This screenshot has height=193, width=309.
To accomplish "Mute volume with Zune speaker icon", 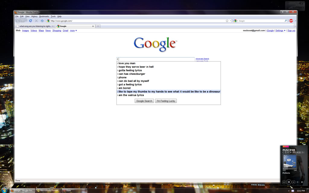I will 298,182.
